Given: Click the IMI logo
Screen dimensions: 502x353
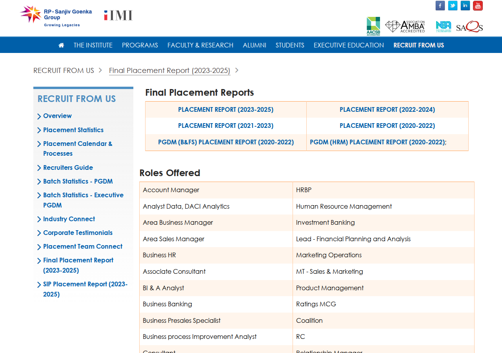Looking at the screenshot, I should click(118, 15).
